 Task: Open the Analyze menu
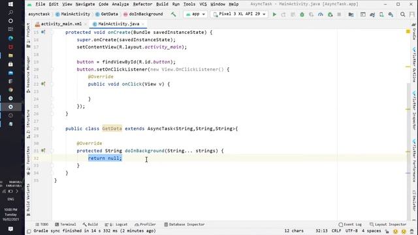[x=120, y=5]
